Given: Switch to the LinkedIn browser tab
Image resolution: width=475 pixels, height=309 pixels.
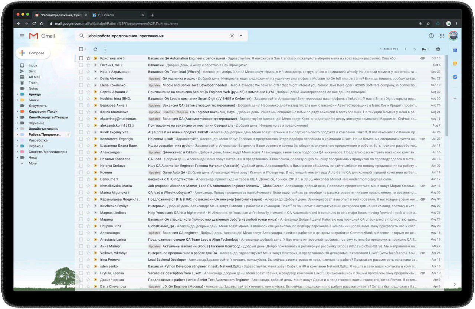Looking at the screenshot, I should [118, 15].
